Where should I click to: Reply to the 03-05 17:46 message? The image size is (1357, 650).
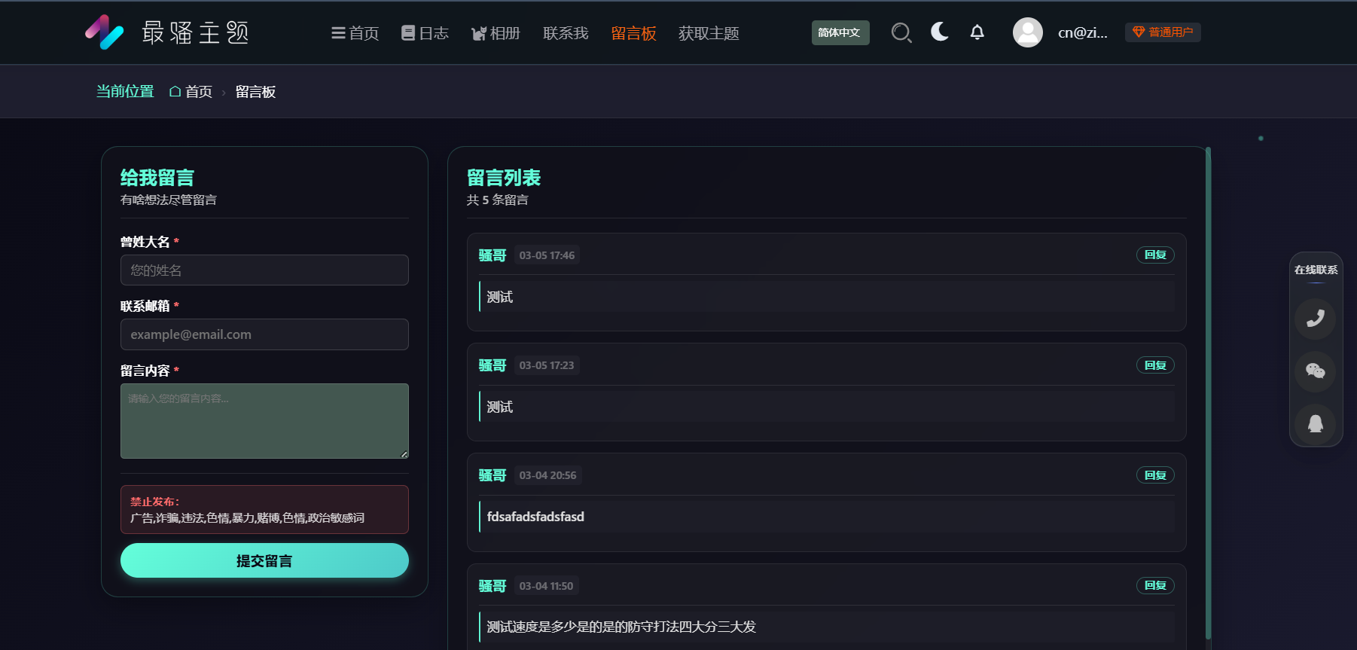click(x=1154, y=255)
